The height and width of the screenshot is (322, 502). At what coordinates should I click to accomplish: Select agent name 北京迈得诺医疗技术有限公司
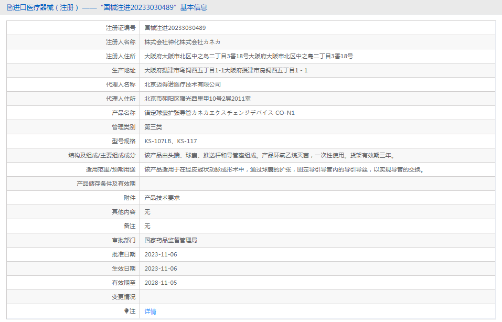[183, 84]
